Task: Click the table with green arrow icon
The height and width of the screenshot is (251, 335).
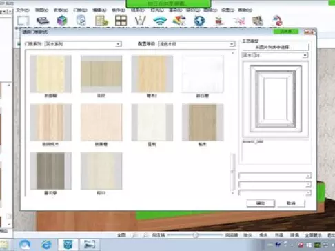Action: (x=101, y=21)
